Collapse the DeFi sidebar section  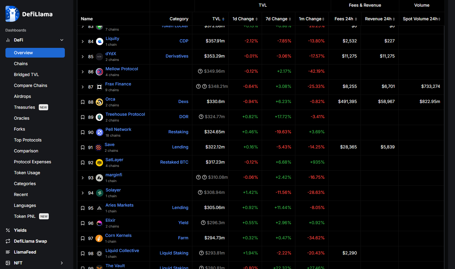coord(62,40)
